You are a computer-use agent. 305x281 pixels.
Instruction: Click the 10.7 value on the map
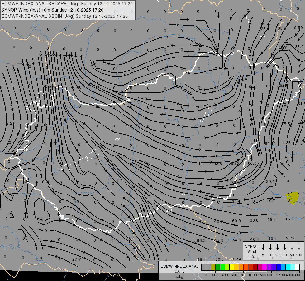pyautogui.click(x=271, y=201)
